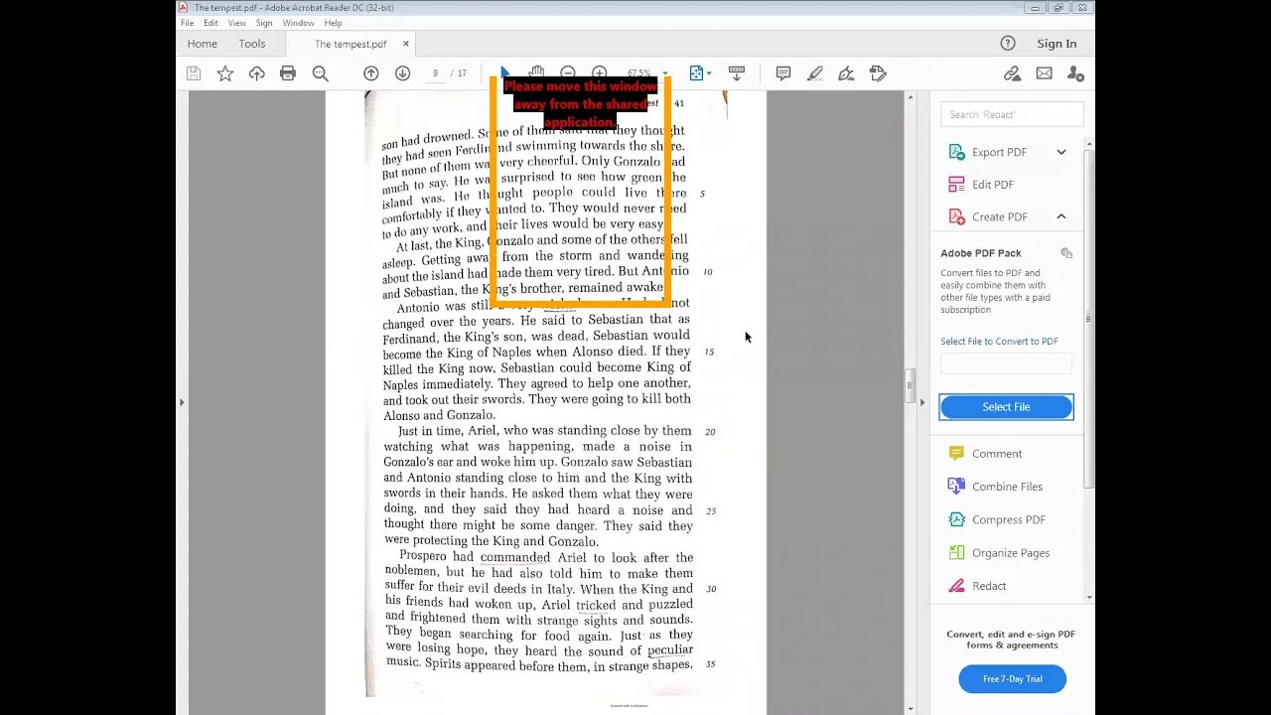
Task: Click the tools pane scrollbar thumb
Action: 1089,320
